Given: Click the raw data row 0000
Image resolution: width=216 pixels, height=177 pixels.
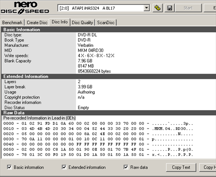Looking at the screenshot, I should tap(98, 123).
